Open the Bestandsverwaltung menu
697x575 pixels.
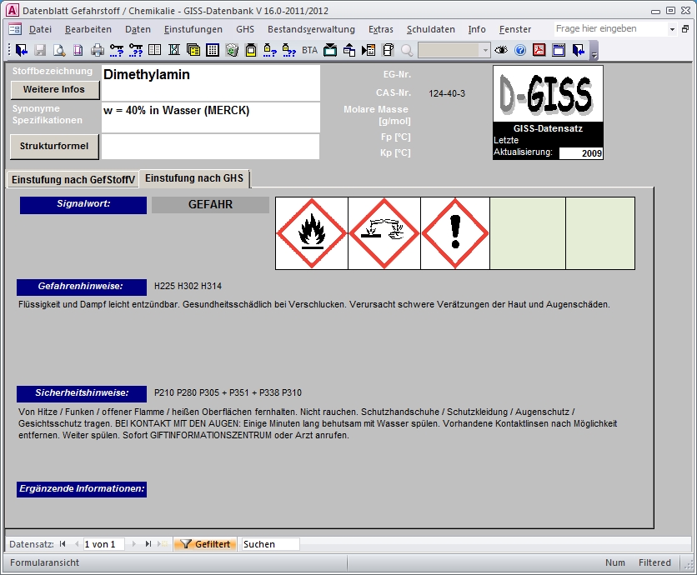point(311,29)
